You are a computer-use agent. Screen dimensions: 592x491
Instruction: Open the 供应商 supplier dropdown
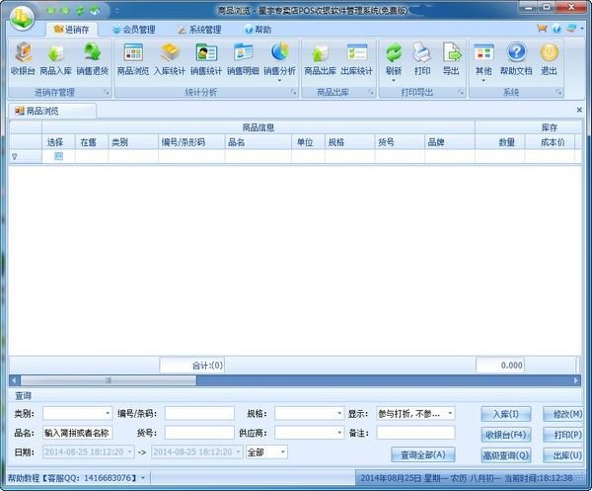336,432
